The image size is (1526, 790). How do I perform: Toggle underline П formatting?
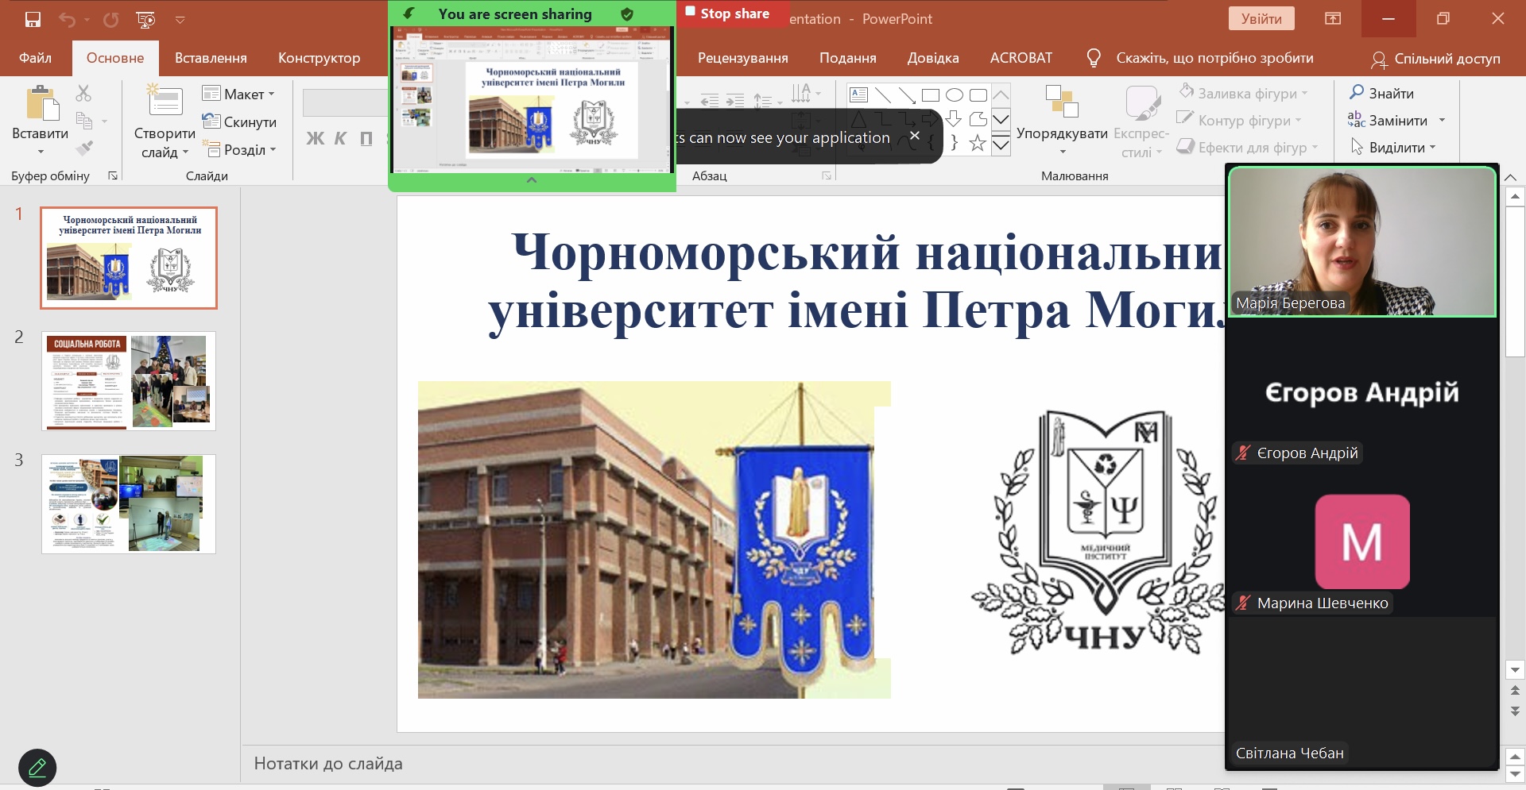366,139
